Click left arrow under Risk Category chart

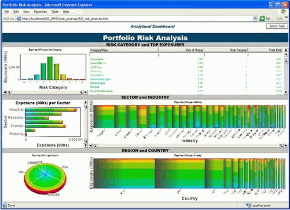pyautogui.click(x=5, y=92)
